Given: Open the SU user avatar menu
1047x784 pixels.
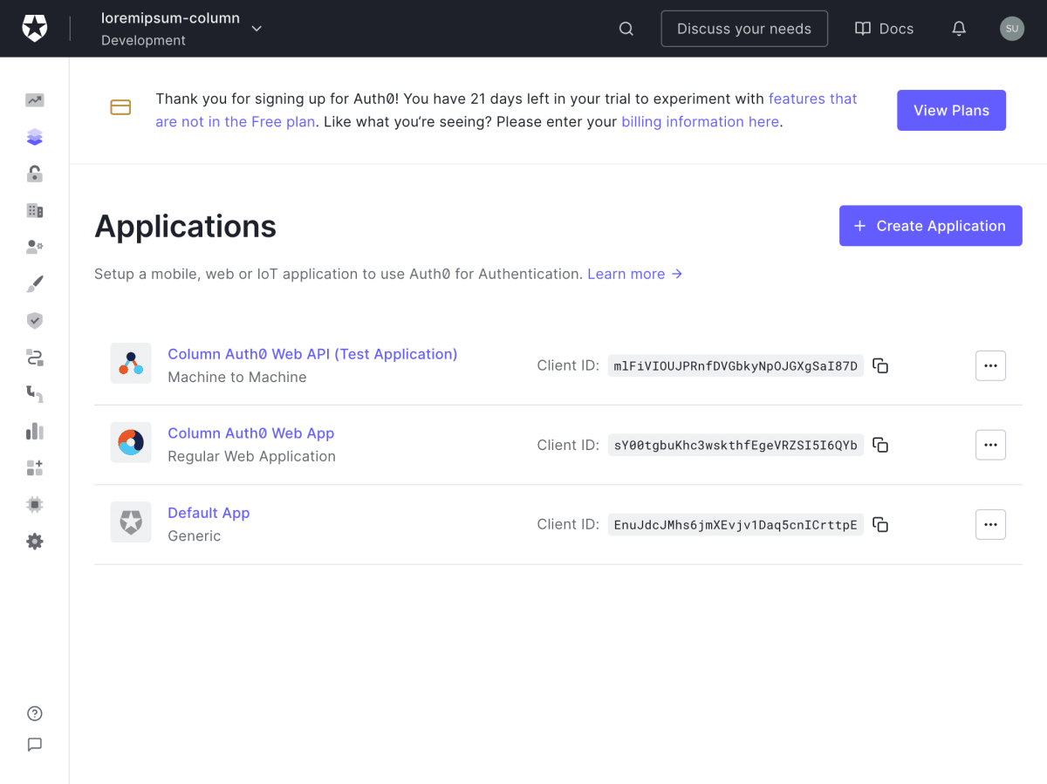Looking at the screenshot, I should point(1012,29).
